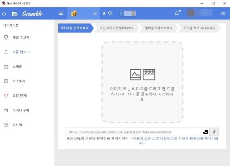
Task: Click red heart icon beside 코인 얻기!
Action: click(6, 95)
